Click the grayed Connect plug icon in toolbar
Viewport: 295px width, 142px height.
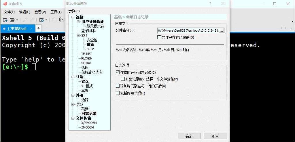click(24, 20)
